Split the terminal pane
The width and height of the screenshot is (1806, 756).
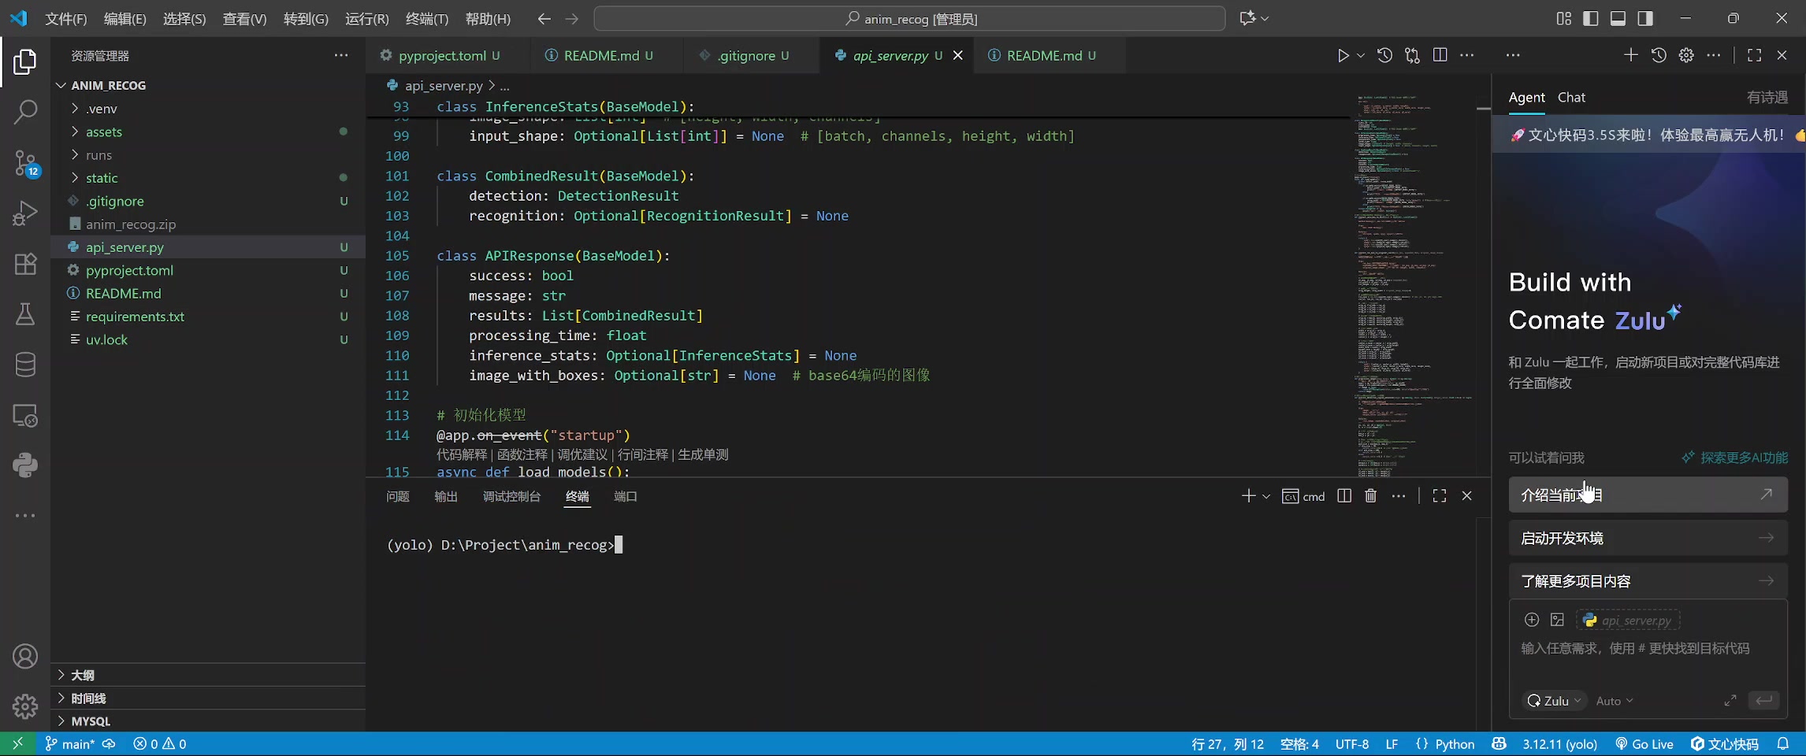pyautogui.click(x=1344, y=496)
